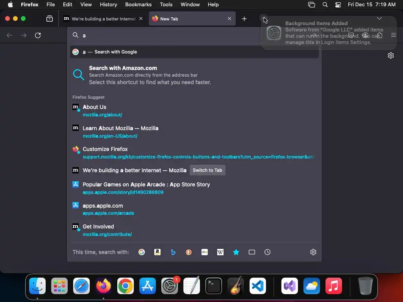Open Learn About Mozilla suggestion

[x=194, y=132]
